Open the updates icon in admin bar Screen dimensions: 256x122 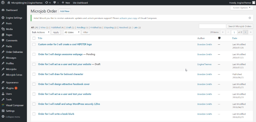pos(47,3)
